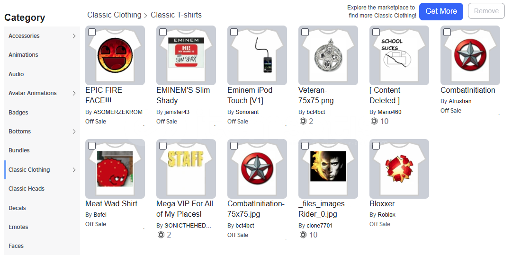Click the greyed-out Remove button
The height and width of the screenshot is (255, 512).
pyautogui.click(x=486, y=11)
